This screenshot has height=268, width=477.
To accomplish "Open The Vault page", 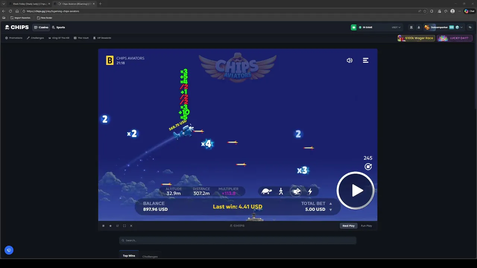I will (x=81, y=38).
